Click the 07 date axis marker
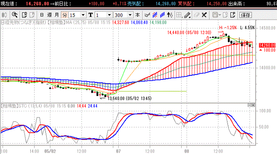The height and width of the screenshot is (154, 277). tap(118, 151)
